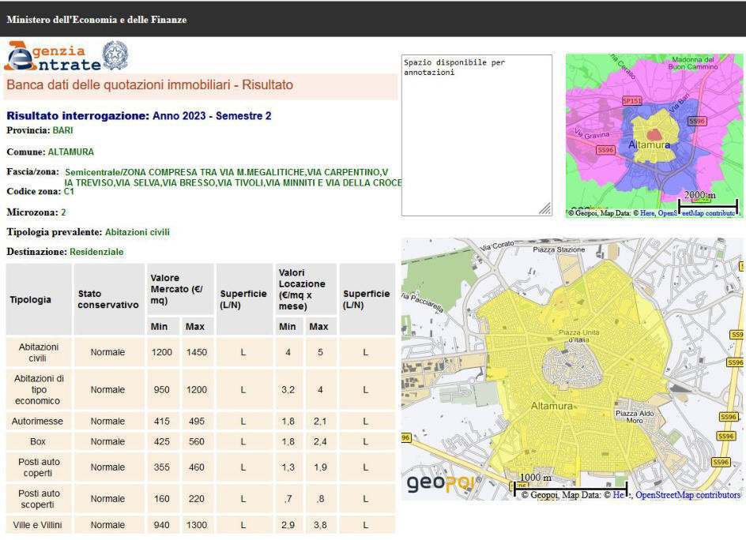Open OpenStreetMap contributors link under the large map

pos(688,495)
